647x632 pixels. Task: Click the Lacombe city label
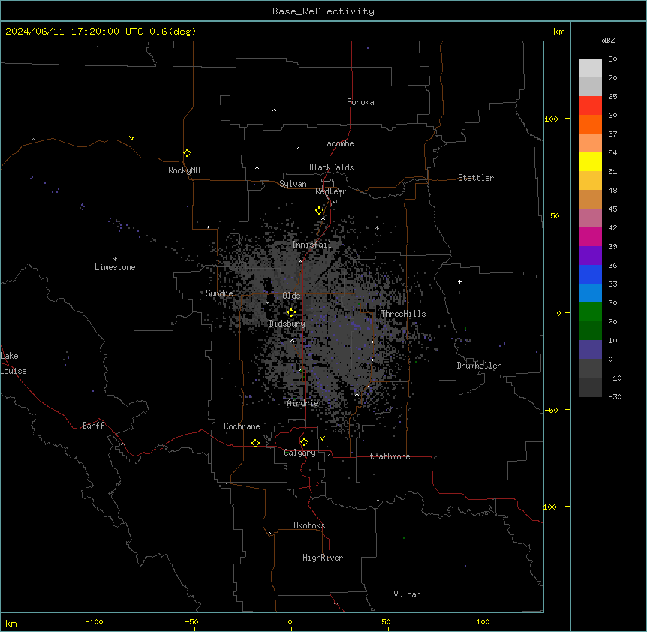coord(338,143)
